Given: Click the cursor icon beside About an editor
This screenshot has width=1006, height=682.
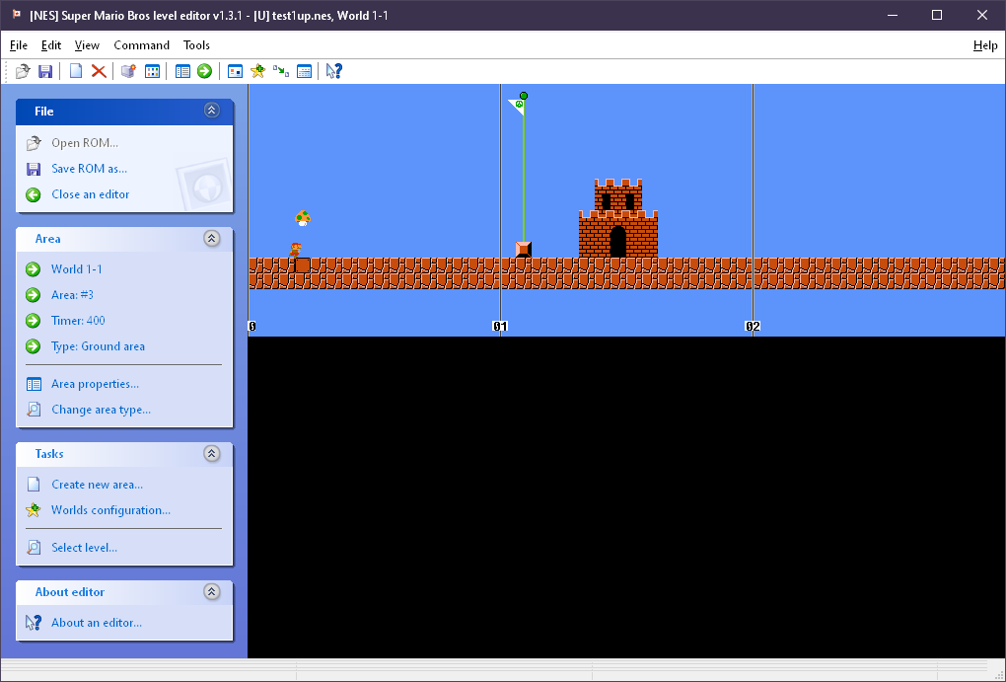Looking at the screenshot, I should [34, 623].
